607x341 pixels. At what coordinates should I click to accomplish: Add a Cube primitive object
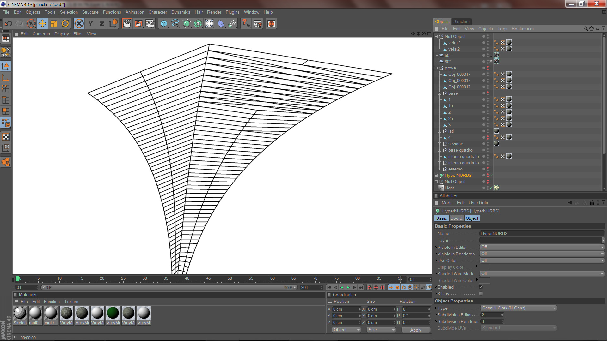[x=164, y=24]
